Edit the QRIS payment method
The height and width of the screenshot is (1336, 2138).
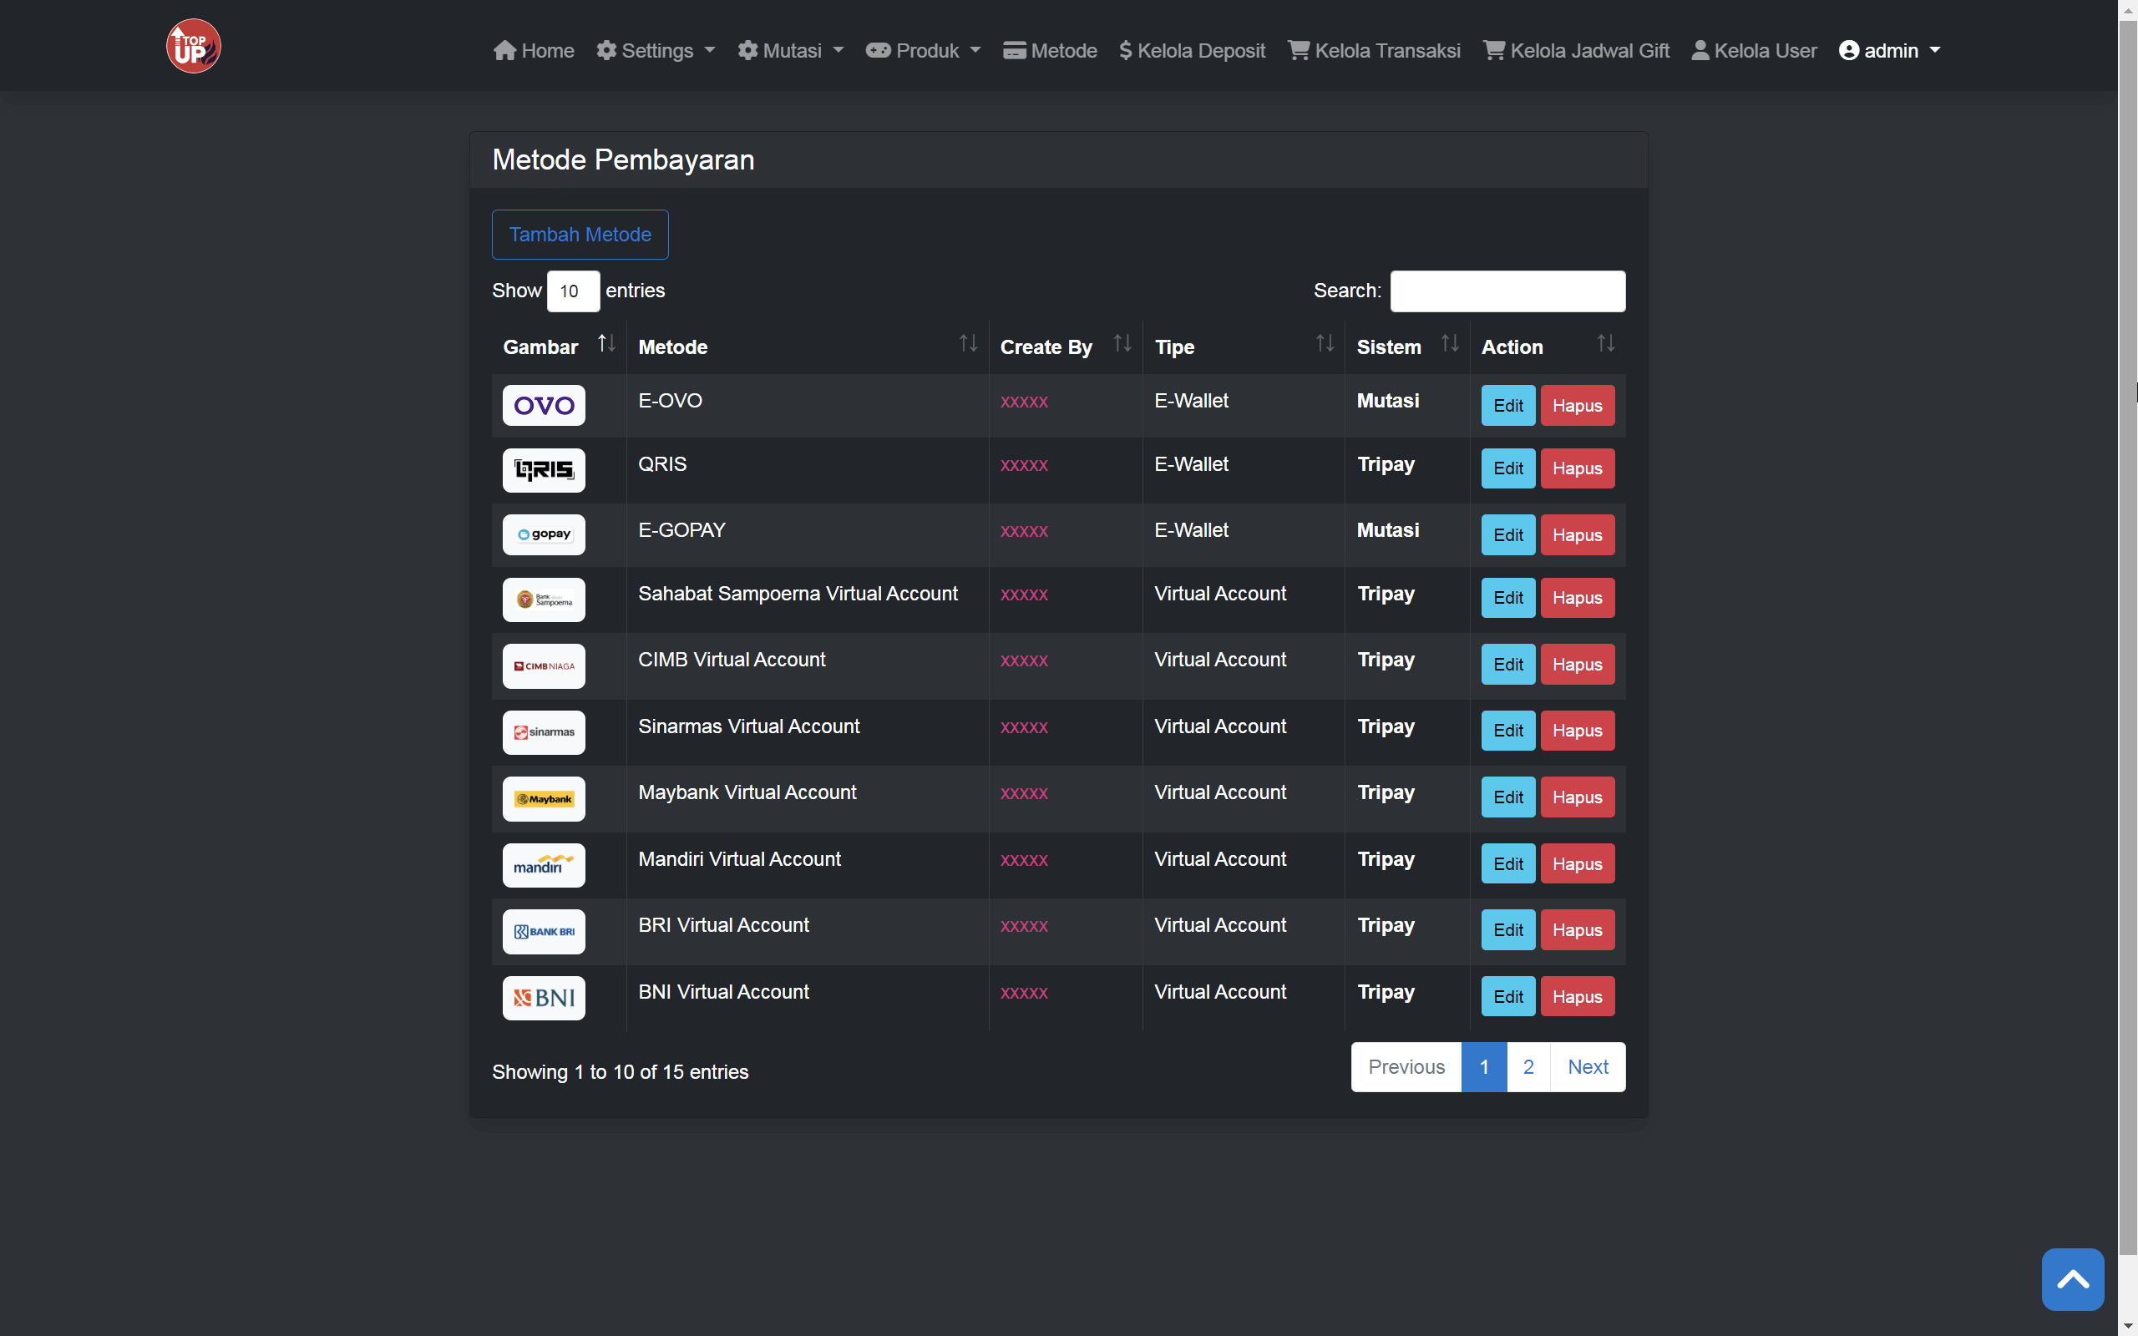click(x=1507, y=468)
